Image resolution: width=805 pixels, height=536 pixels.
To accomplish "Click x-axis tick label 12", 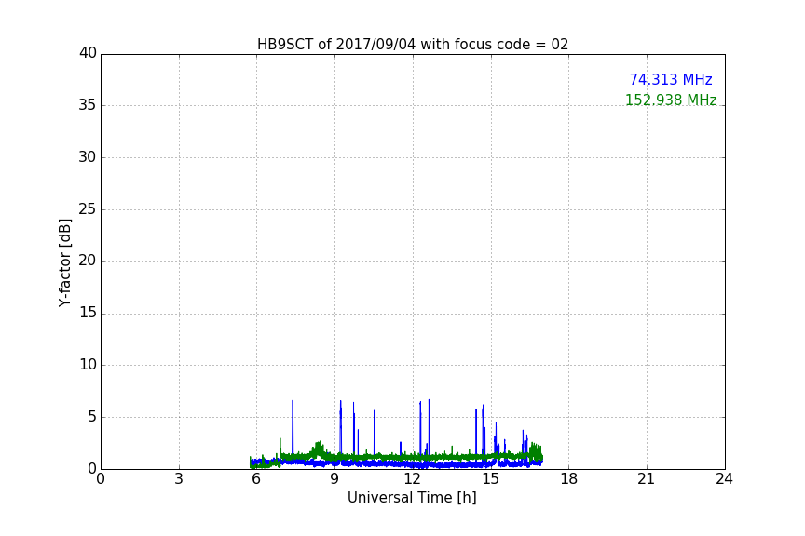I will (x=413, y=479).
